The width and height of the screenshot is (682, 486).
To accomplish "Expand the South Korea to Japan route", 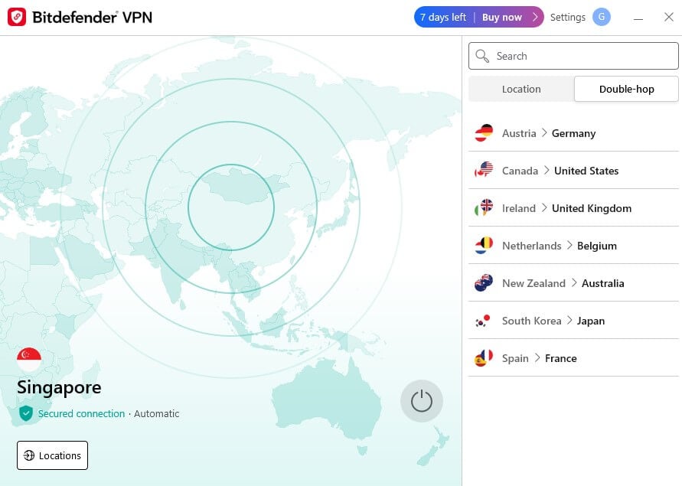I will coord(573,320).
